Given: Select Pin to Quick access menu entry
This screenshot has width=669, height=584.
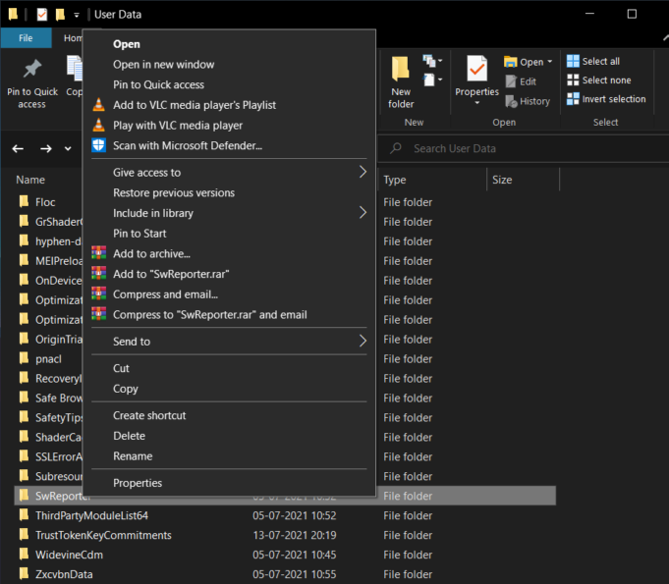Looking at the screenshot, I should point(158,84).
